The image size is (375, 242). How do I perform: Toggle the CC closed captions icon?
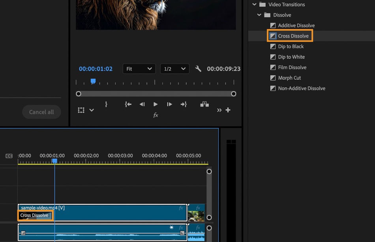[x=9, y=156]
